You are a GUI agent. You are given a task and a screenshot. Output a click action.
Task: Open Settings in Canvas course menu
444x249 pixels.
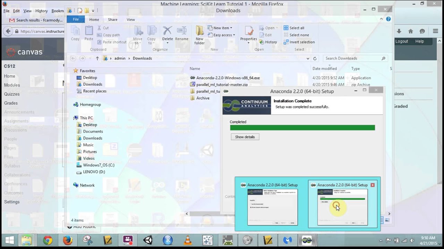(12, 202)
